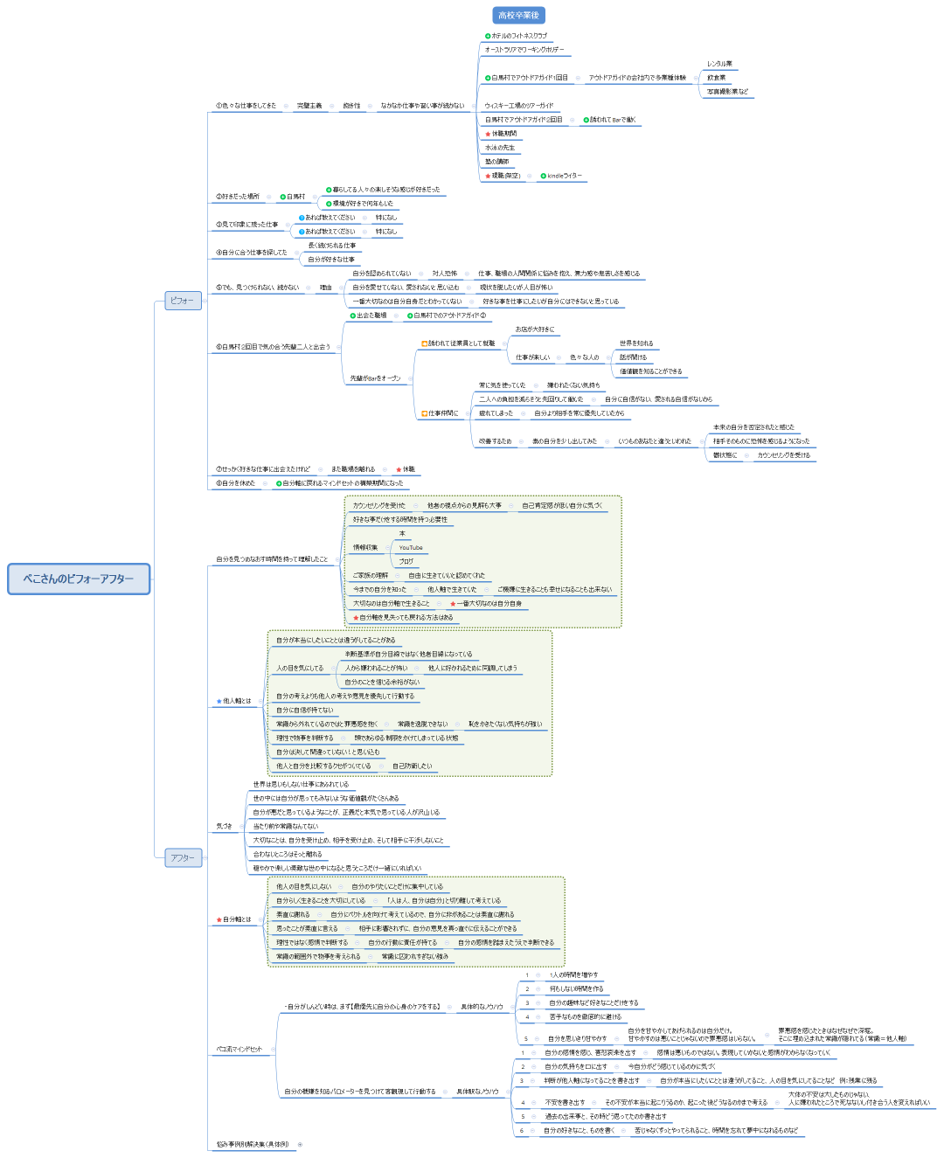
Task: Click green check marker on ホテルのフィットネスクラブ
Action: [488, 36]
